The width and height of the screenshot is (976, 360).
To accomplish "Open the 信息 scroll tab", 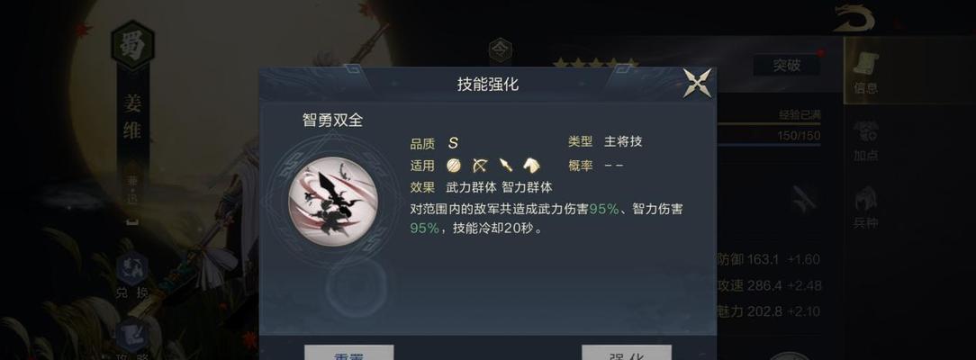I will pos(865,71).
